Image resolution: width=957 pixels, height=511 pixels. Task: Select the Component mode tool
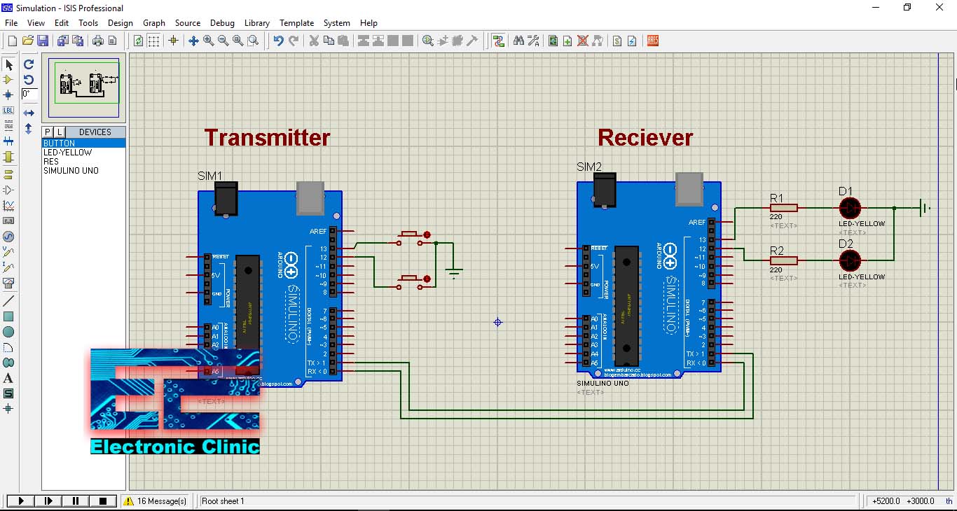(9, 79)
